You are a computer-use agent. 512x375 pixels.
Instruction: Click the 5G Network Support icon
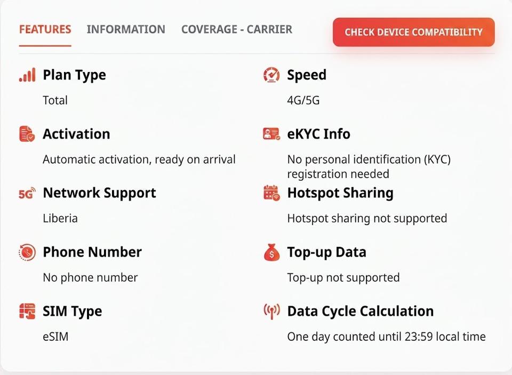(27, 193)
